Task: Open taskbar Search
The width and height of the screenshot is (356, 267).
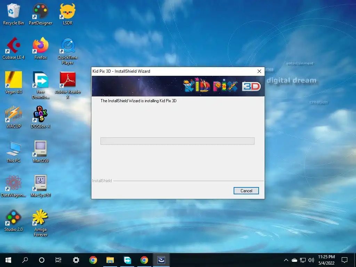Action: coord(25,260)
